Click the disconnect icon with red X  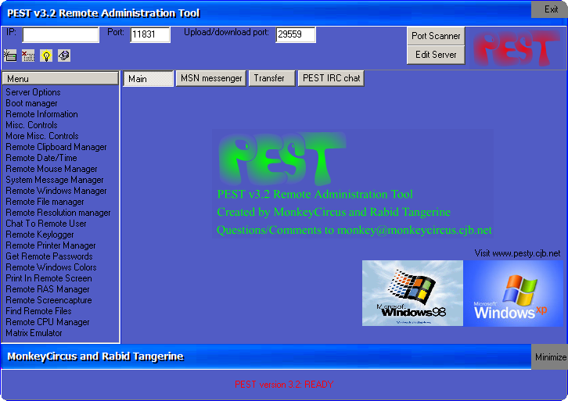click(x=28, y=55)
